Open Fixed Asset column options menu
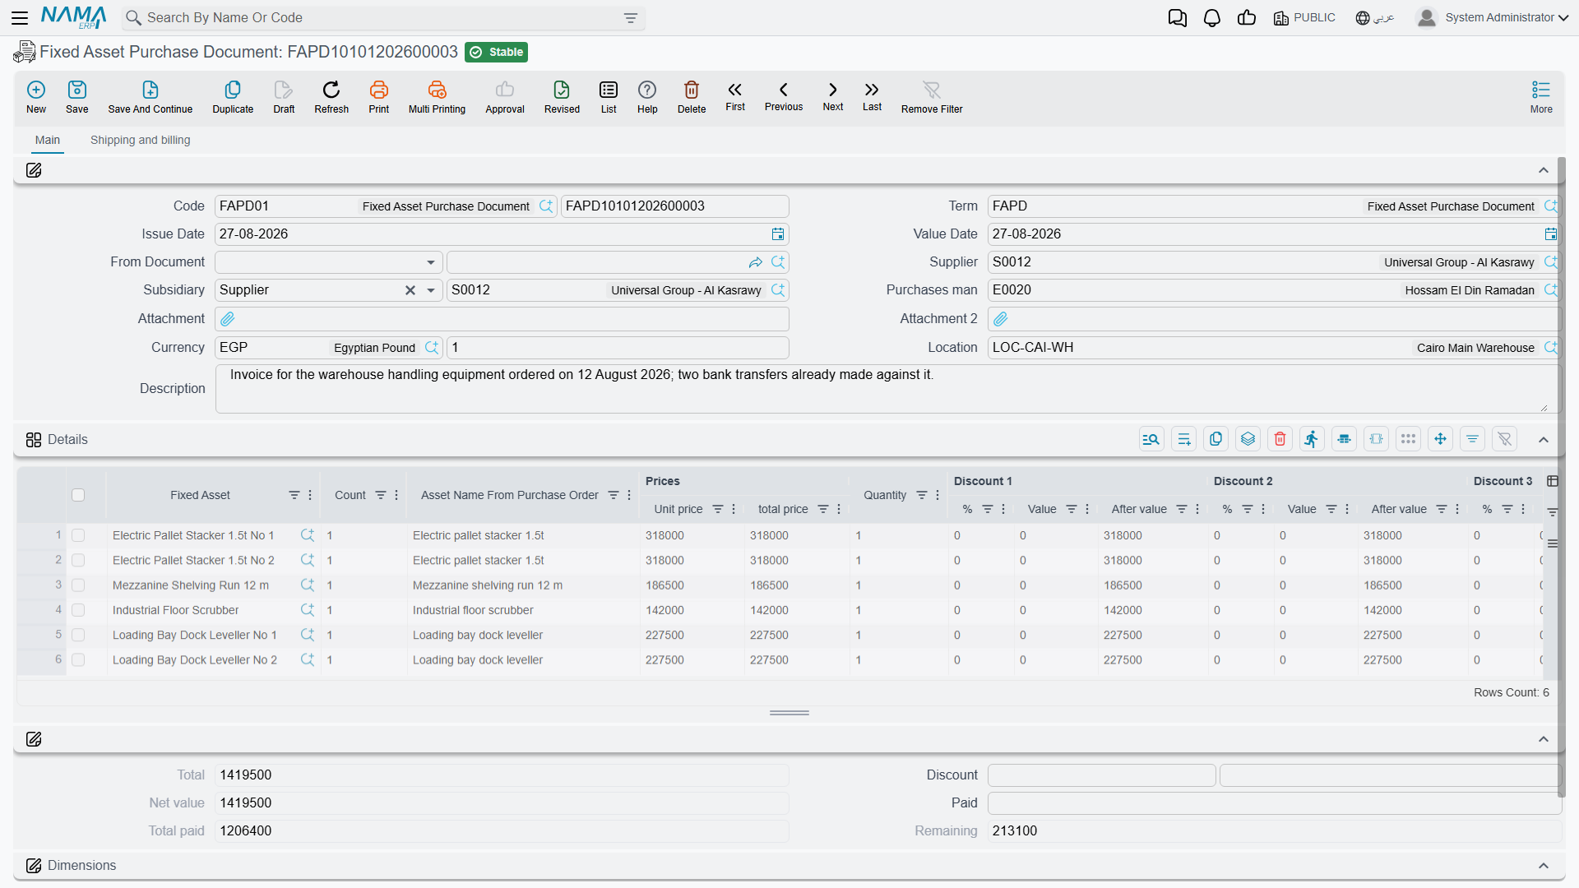The height and width of the screenshot is (888, 1579). click(x=310, y=495)
